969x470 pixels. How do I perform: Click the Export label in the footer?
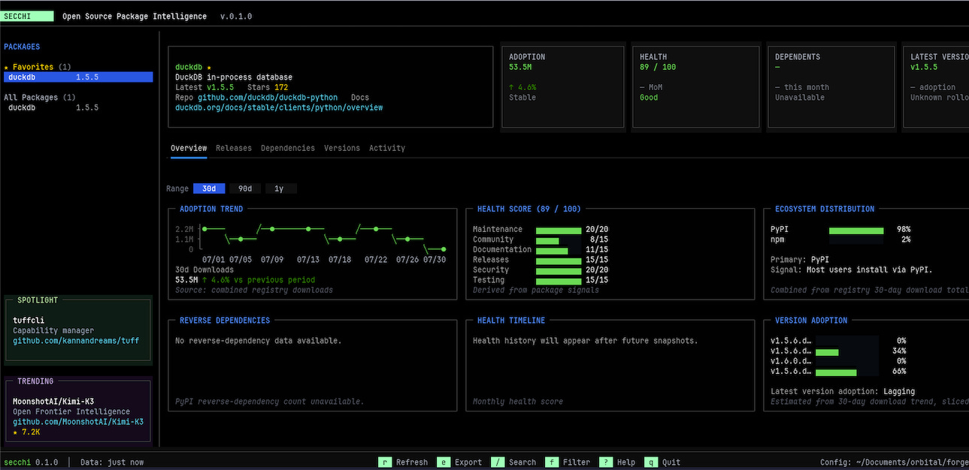pyautogui.click(x=468, y=462)
